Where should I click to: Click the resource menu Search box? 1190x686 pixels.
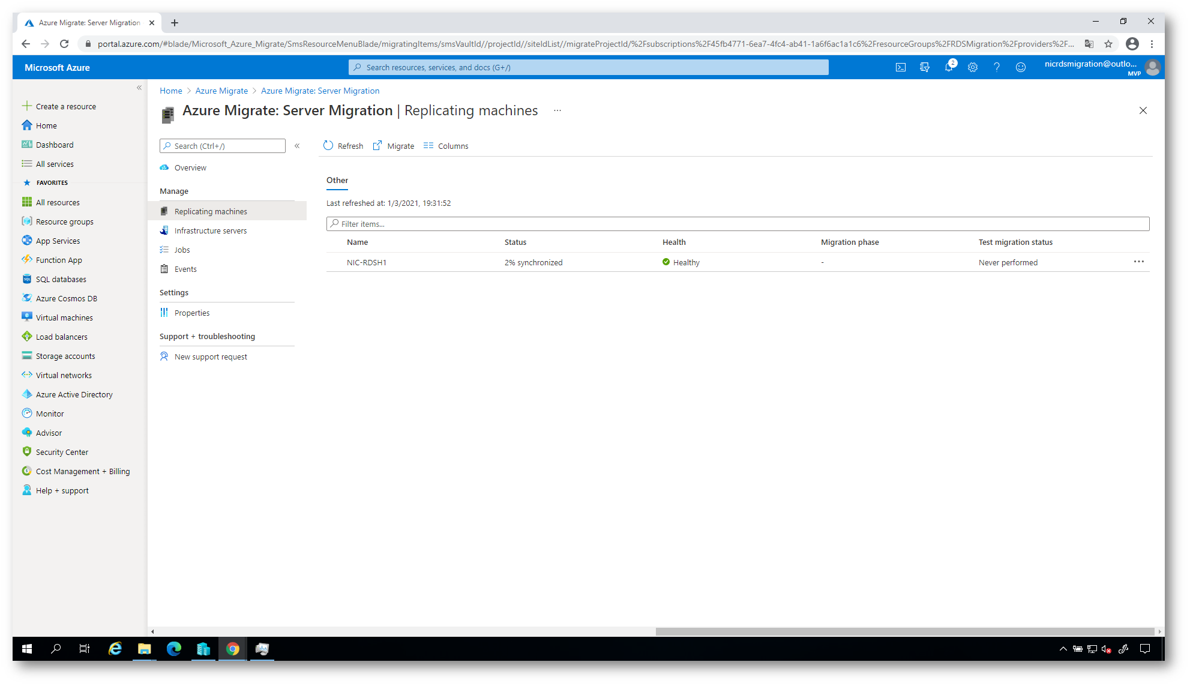pos(223,146)
